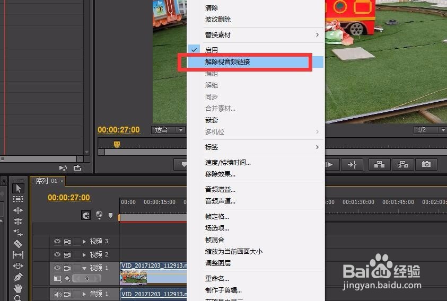Screen dimensions: 447x301
Task: Hide the 视频 3 track output eye
Action: [57, 241]
